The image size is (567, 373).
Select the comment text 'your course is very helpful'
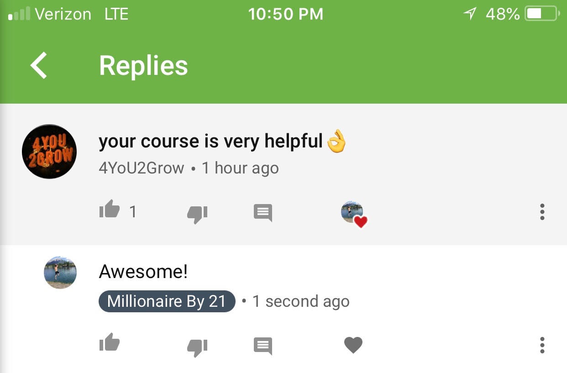click(211, 142)
